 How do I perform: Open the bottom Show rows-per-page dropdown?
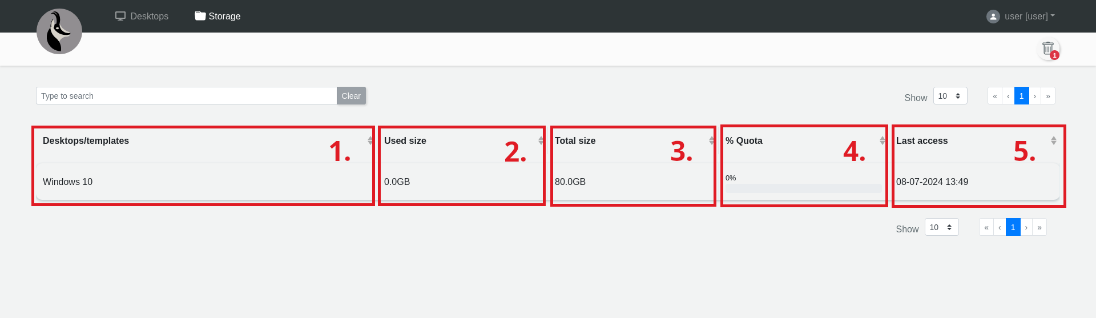pos(941,227)
